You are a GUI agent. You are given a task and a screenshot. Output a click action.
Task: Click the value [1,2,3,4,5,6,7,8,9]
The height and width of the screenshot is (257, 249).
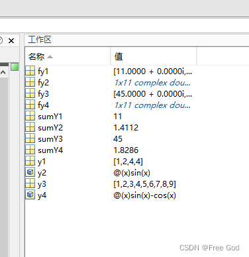tap(144, 184)
